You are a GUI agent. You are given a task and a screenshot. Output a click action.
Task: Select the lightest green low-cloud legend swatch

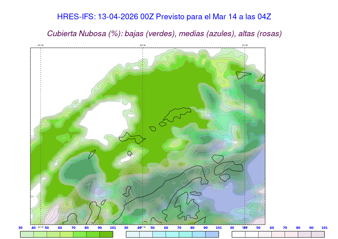tap(27, 234)
